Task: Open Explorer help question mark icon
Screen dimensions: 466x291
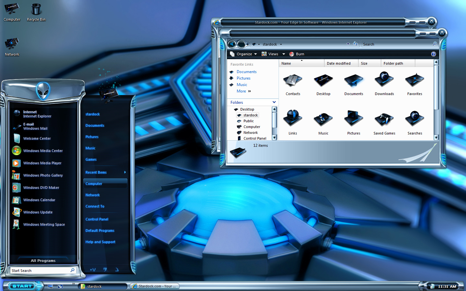Action: click(x=434, y=54)
